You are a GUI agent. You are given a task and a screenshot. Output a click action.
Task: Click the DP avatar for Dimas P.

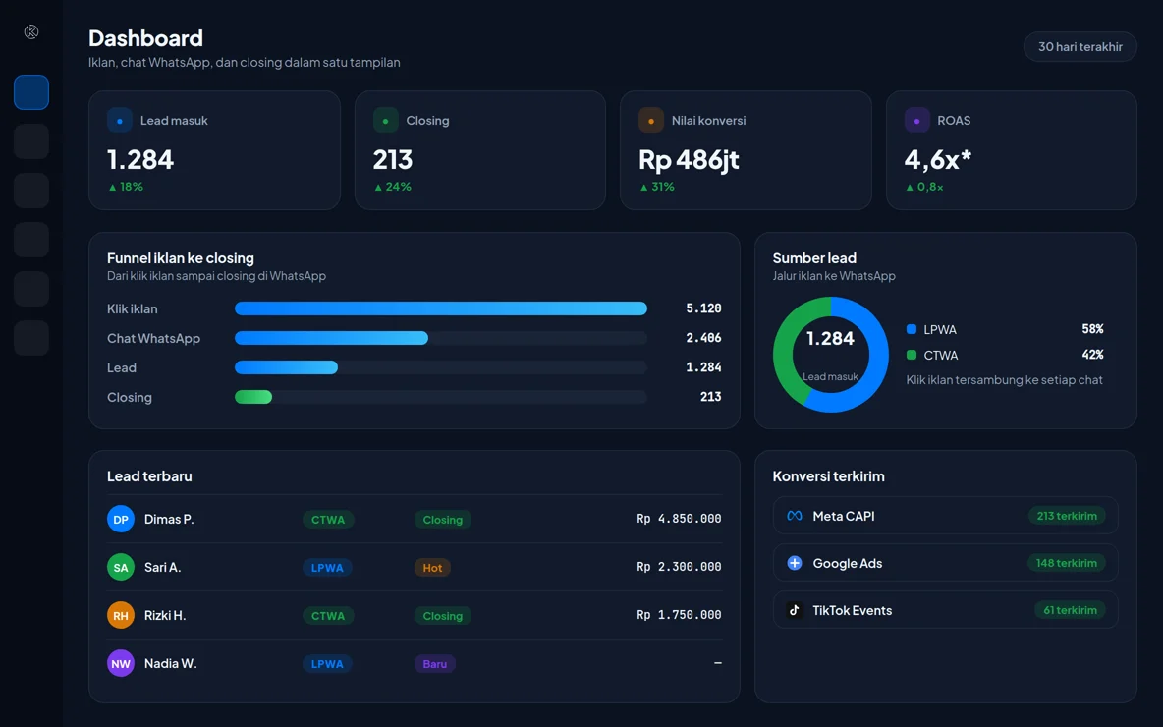point(121,520)
